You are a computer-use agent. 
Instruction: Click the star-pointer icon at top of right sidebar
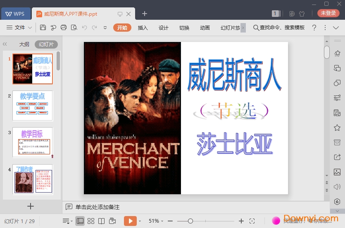[337, 53]
